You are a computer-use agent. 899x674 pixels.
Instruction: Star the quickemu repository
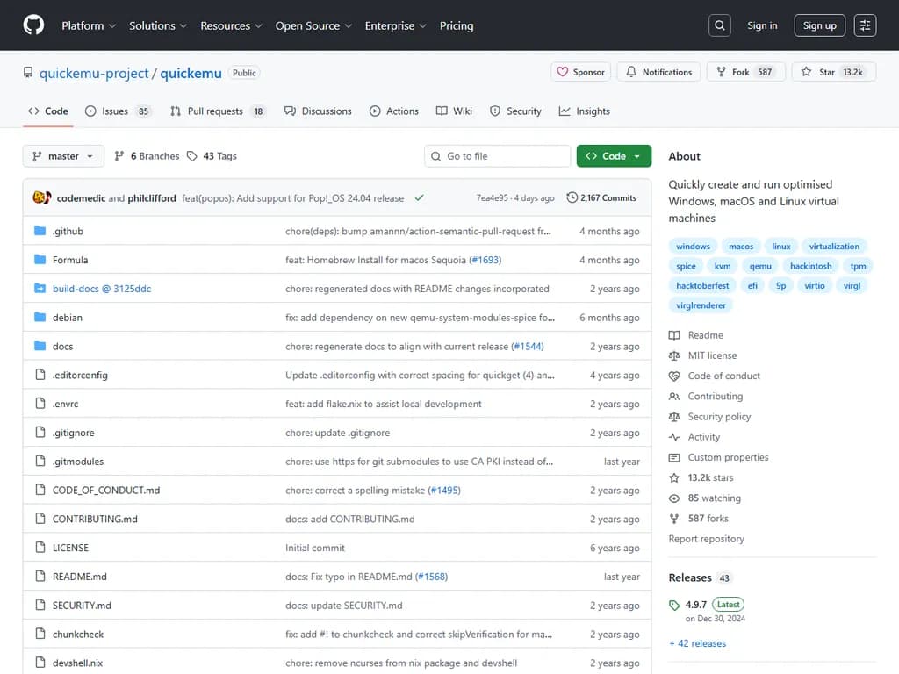pos(833,71)
